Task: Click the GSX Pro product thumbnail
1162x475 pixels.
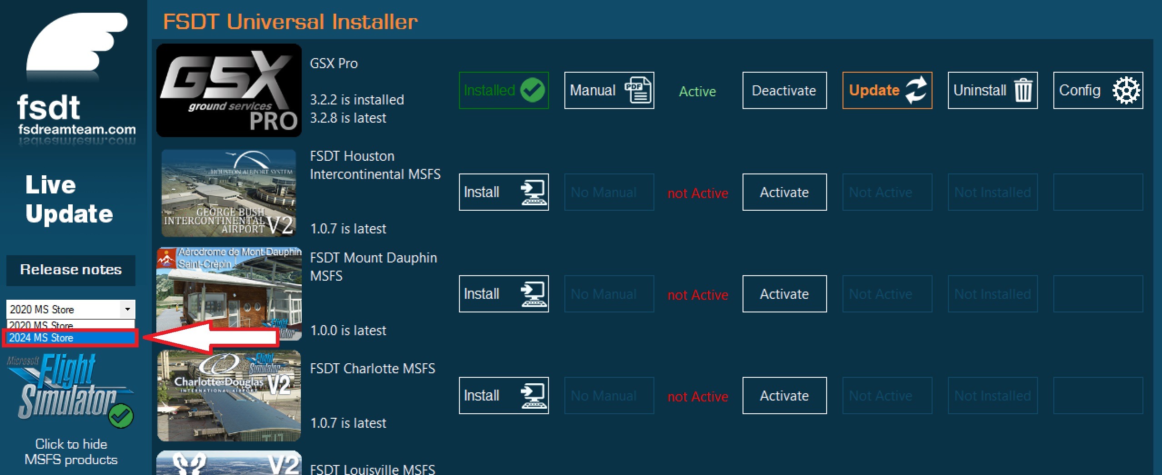Action: point(229,90)
